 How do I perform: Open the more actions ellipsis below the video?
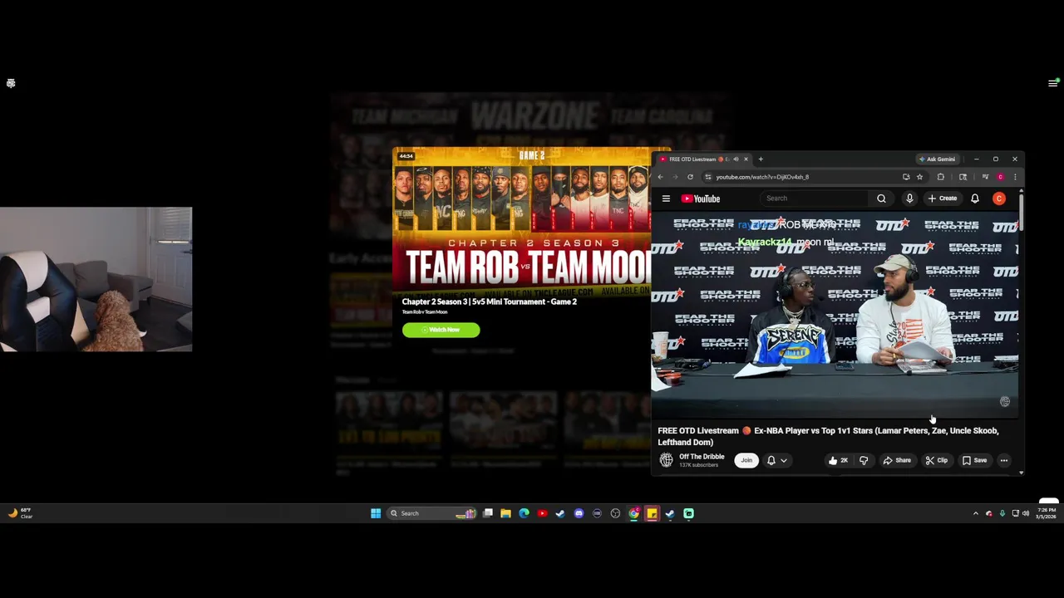tap(1003, 460)
